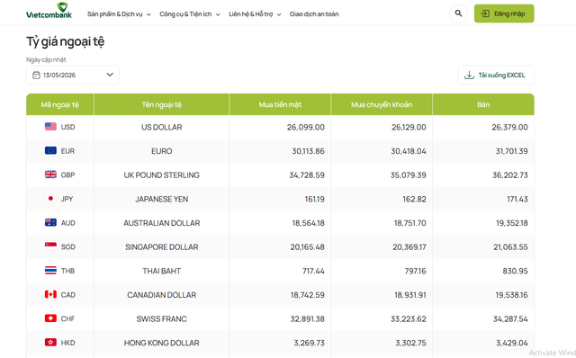This screenshot has height=358, width=576.
Task: Select the SWISS FRANC cell
Action: pos(162,318)
